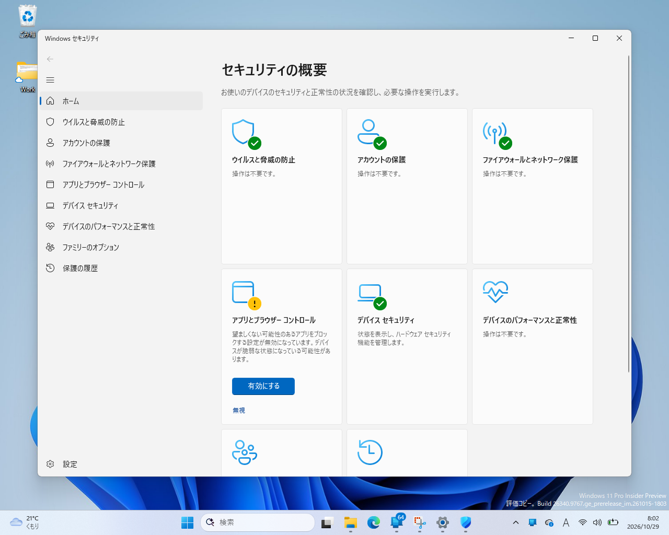Viewport: 669px width, 535px height.
Task: Open the taskbar app with 64 badge
Action: (397, 522)
